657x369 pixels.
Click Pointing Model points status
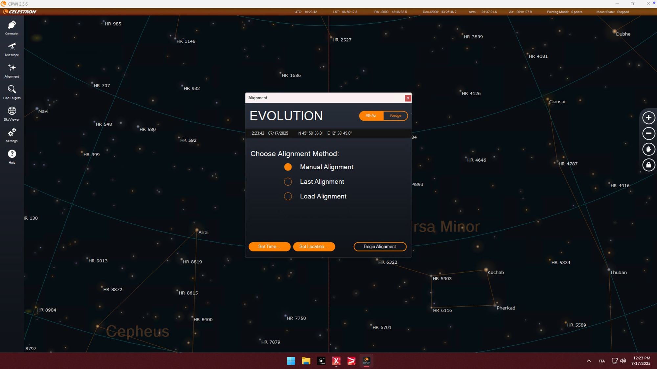click(x=564, y=12)
